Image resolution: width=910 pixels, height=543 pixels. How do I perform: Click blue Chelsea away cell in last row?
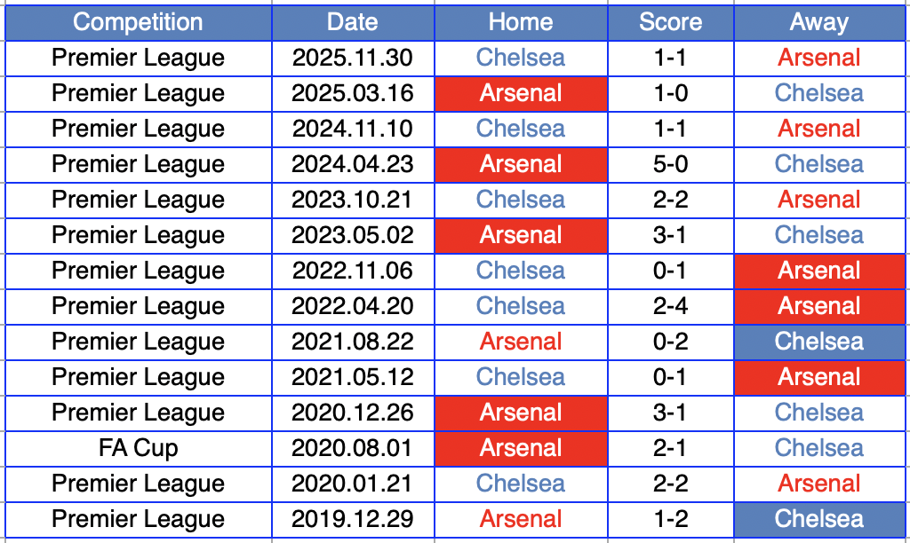point(818,519)
